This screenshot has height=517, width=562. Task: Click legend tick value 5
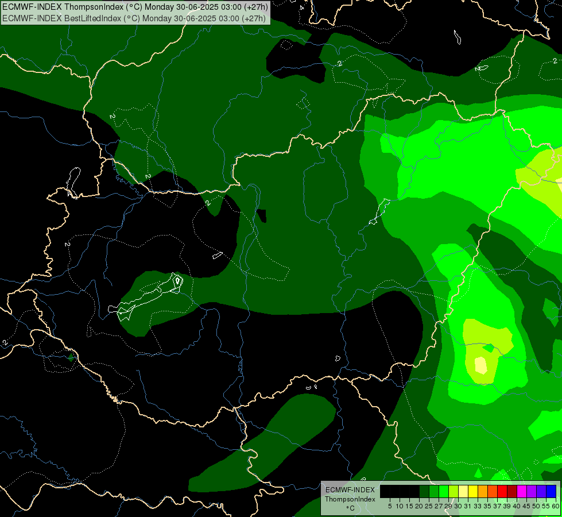click(390, 506)
